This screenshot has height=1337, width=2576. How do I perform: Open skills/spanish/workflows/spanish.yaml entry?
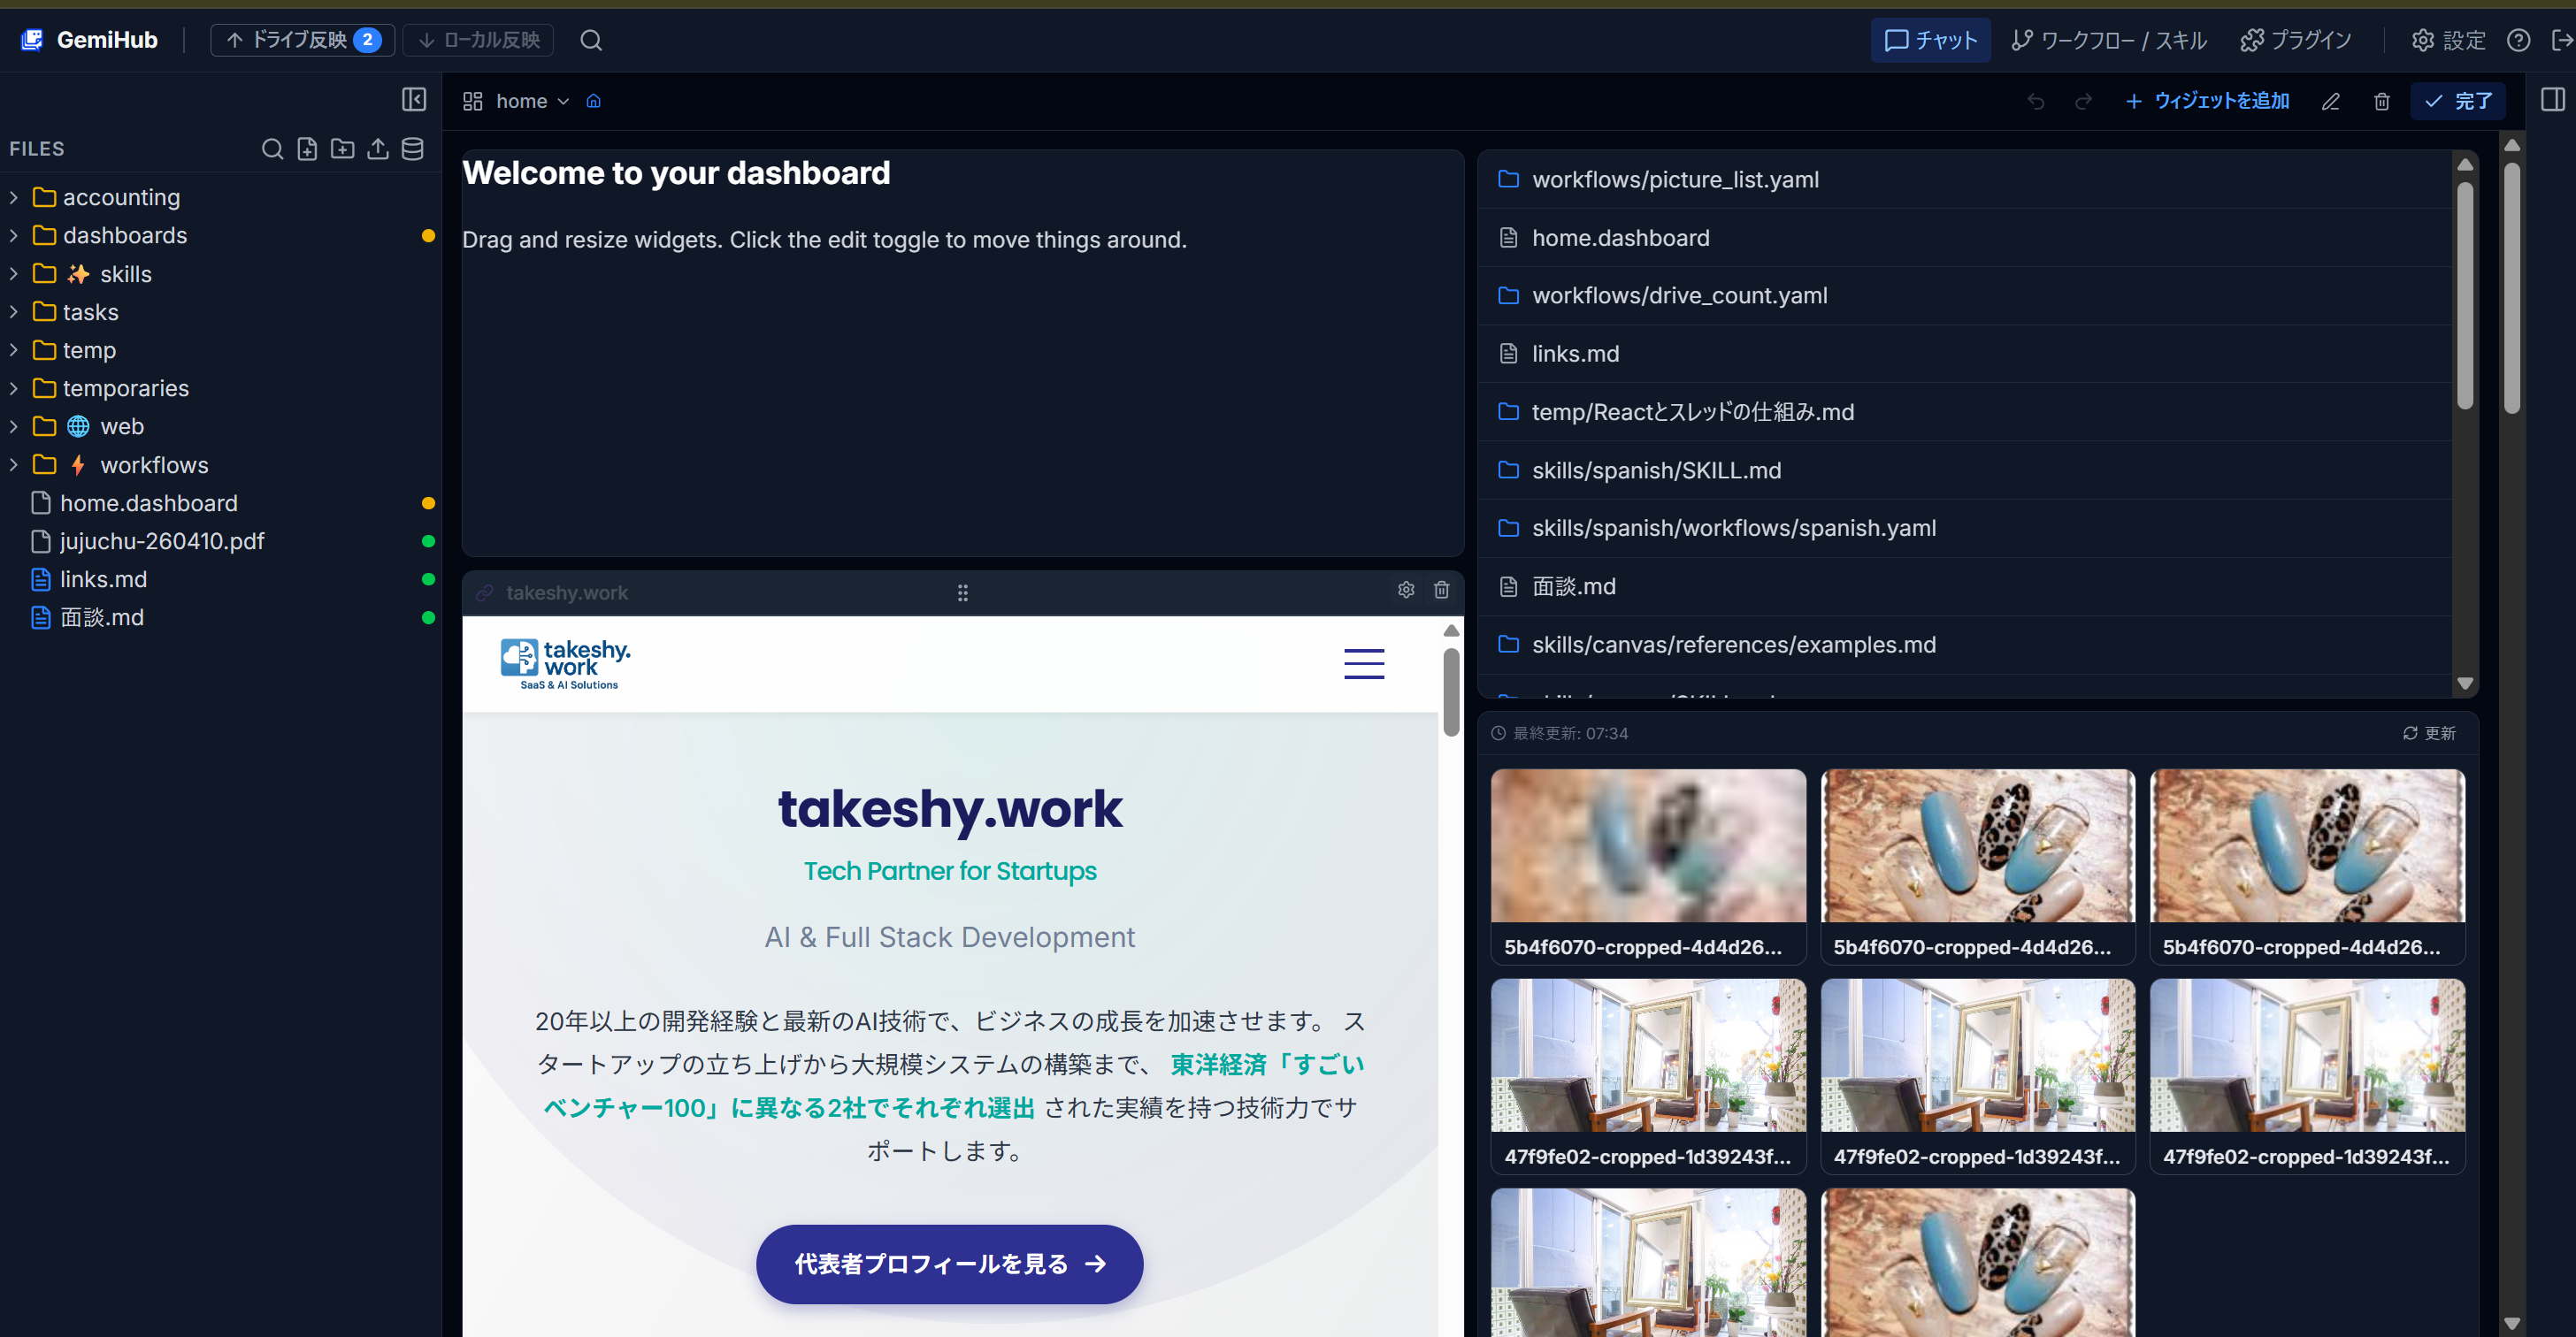point(1965,528)
